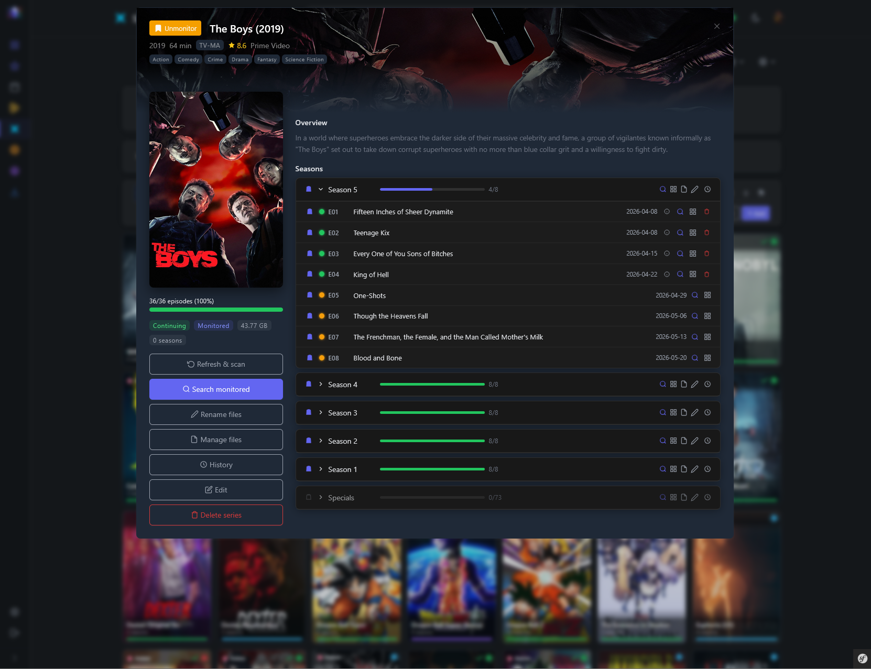This screenshot has height=669, width=871.
Task: Click the Season 5 rename pencil icon
Action: tap(695, 189)
